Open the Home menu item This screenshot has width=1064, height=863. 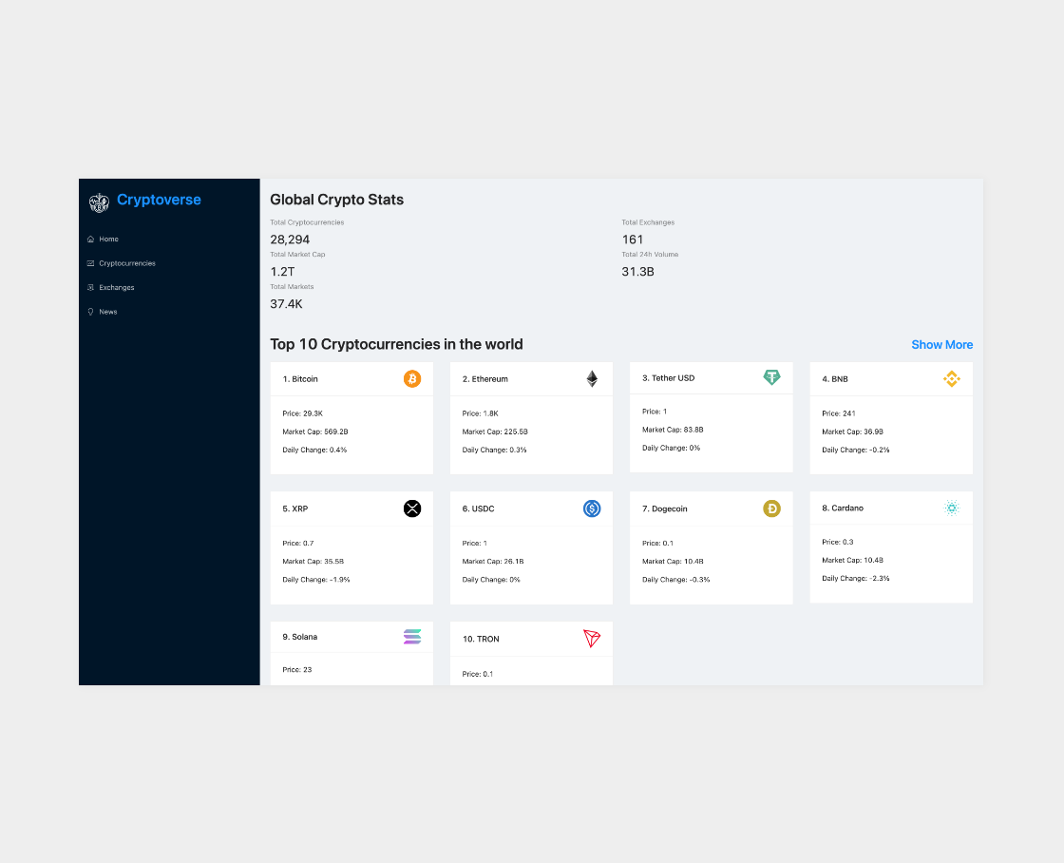click(108, 240)
